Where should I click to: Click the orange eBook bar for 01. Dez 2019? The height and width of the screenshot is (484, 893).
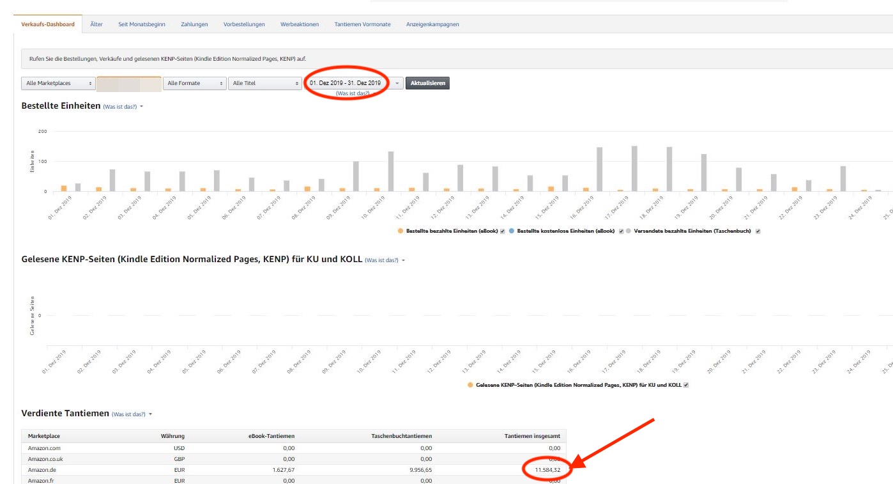pos(64,189)
